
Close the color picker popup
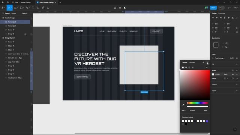[x=207, y=62]
